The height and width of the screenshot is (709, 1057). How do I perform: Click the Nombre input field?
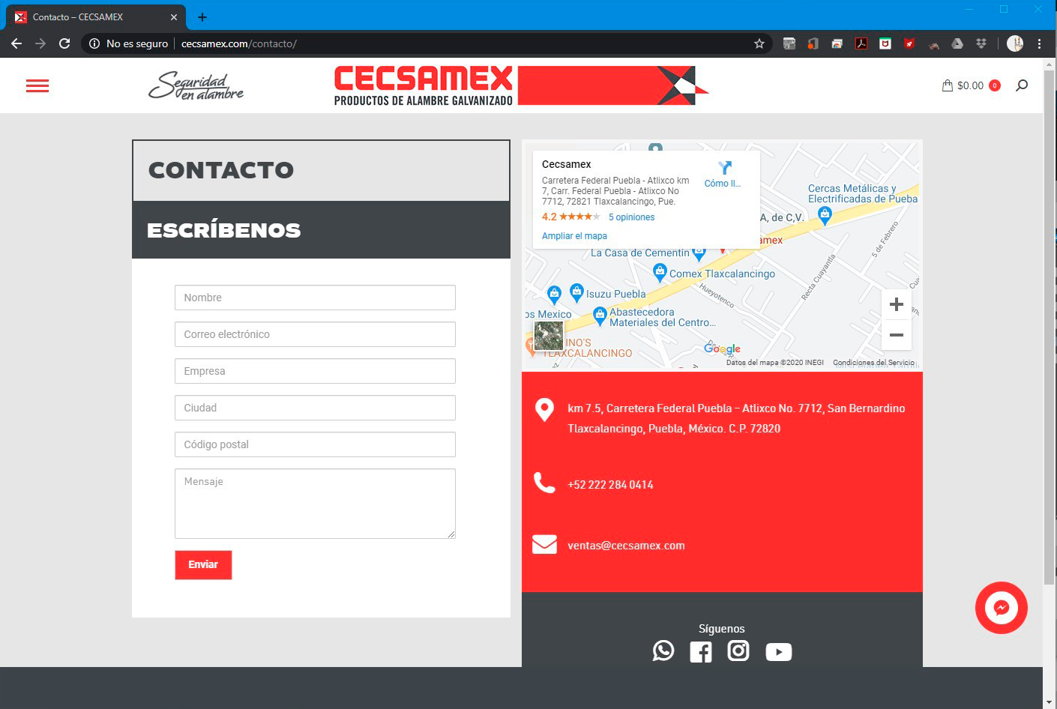[x=315, y=298]
